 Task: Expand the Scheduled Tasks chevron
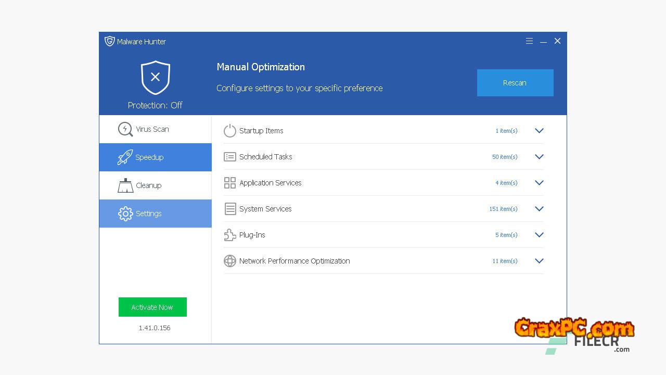point(539,157)
